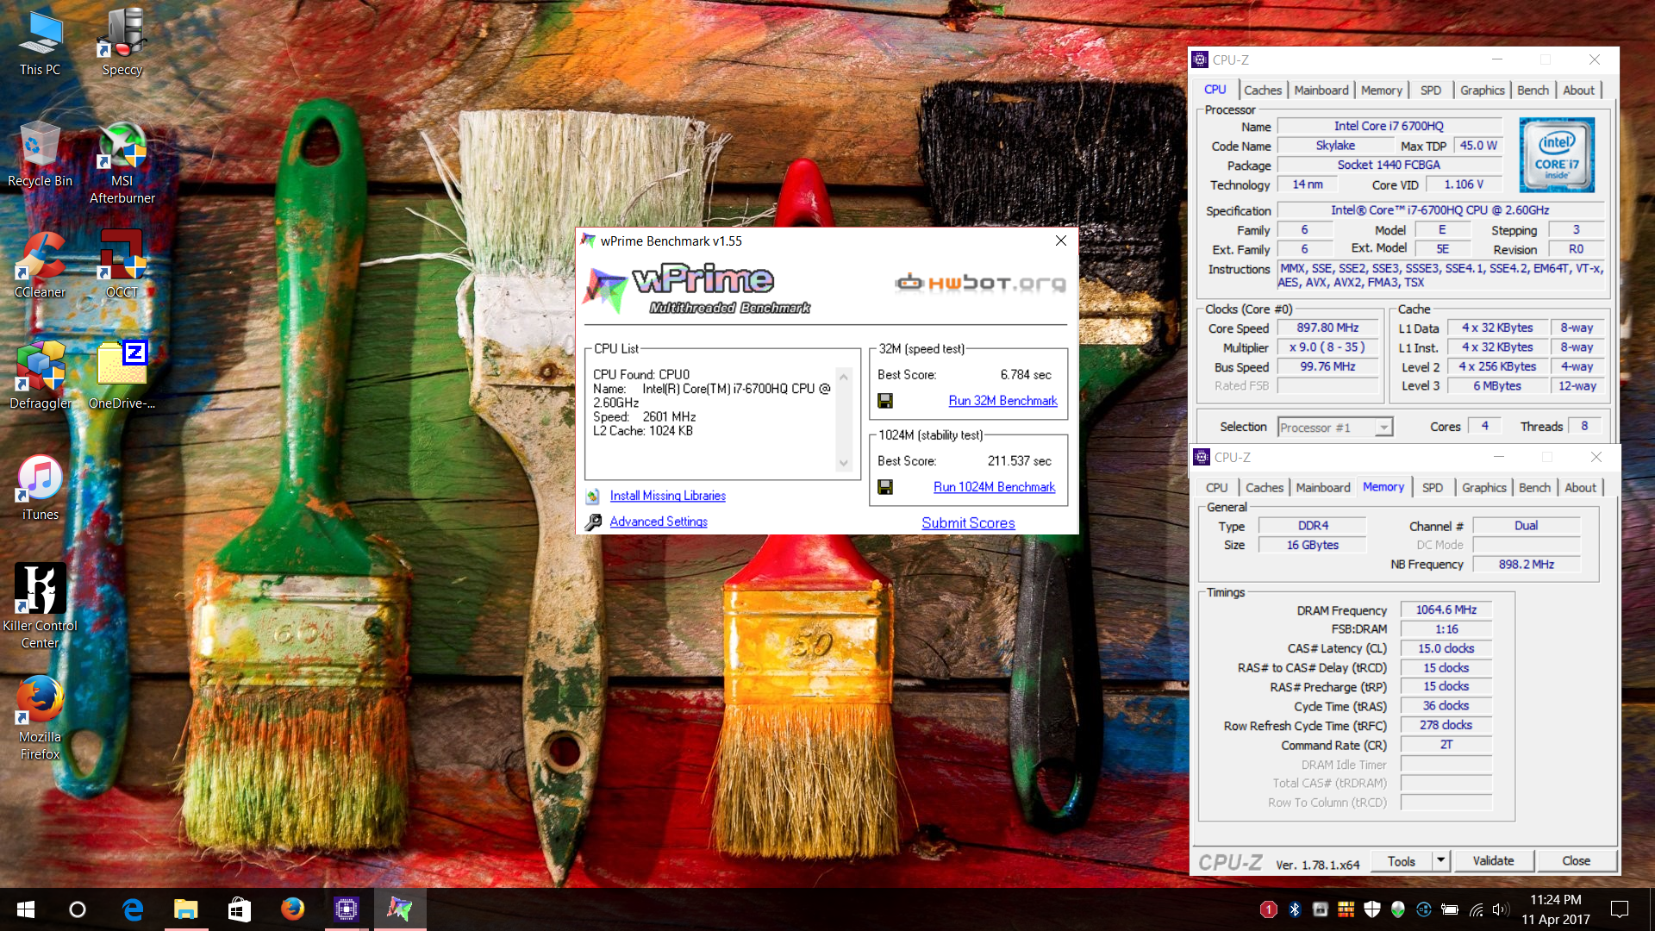1655x931 pixels.
Task: Open Cortana search circle in taskbar
Action: click(x=78, y=909)
